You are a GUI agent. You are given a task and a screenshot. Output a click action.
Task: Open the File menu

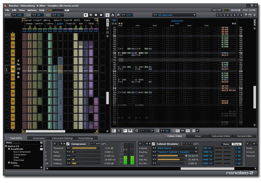7,10
